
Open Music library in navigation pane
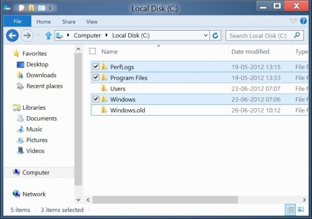pyautogui.click(x=34, y=129)
